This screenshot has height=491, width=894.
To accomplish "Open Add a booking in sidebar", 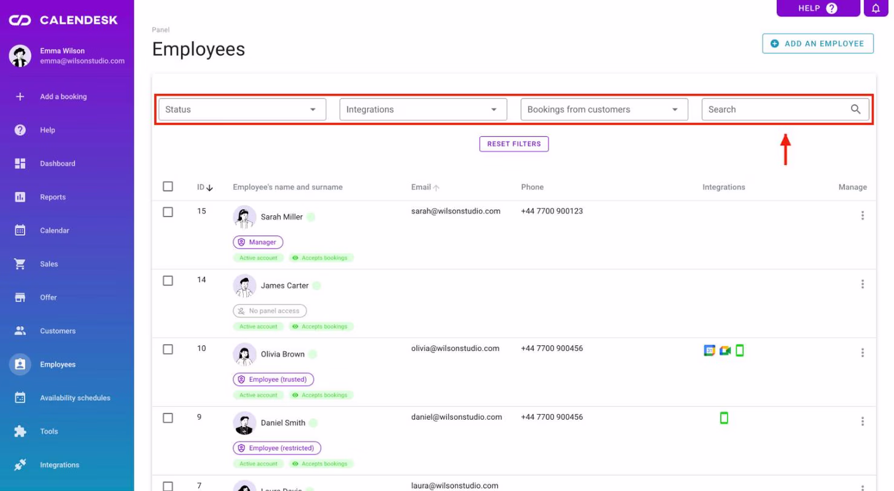I will click(64, 96).
